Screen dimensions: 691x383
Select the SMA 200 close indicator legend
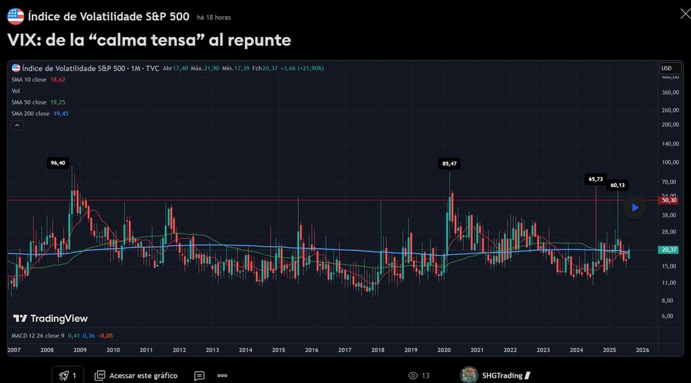pyautogui.click(x=40, y=113)
